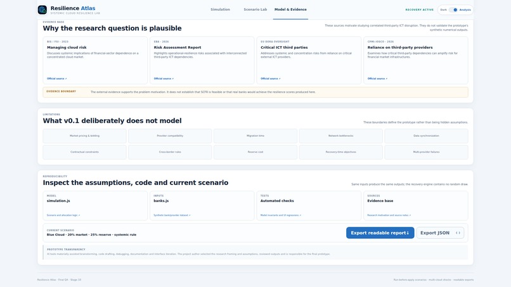The width and height of the screenshot is (511, 287).
Task: Click the Multi-provider failures tile
Action: (x=426, y=152)
